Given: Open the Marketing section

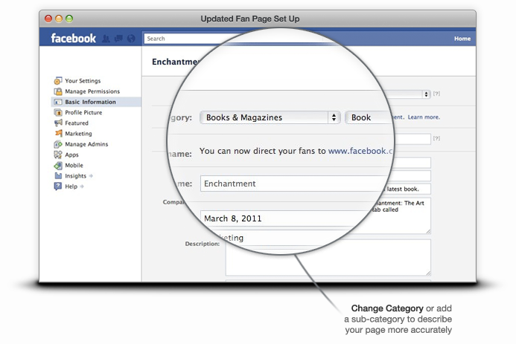Looking at the screenshot, I should click(x=78, y=134).
